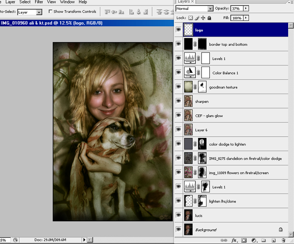Toggle visibility of the lucis layer
Image resolution: width=294 pixels, height=244 pixels.
point(179,215)
